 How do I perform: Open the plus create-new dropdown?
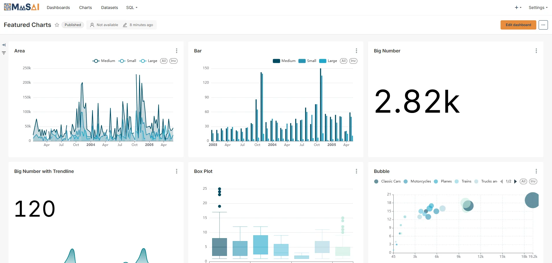point(518,8)
